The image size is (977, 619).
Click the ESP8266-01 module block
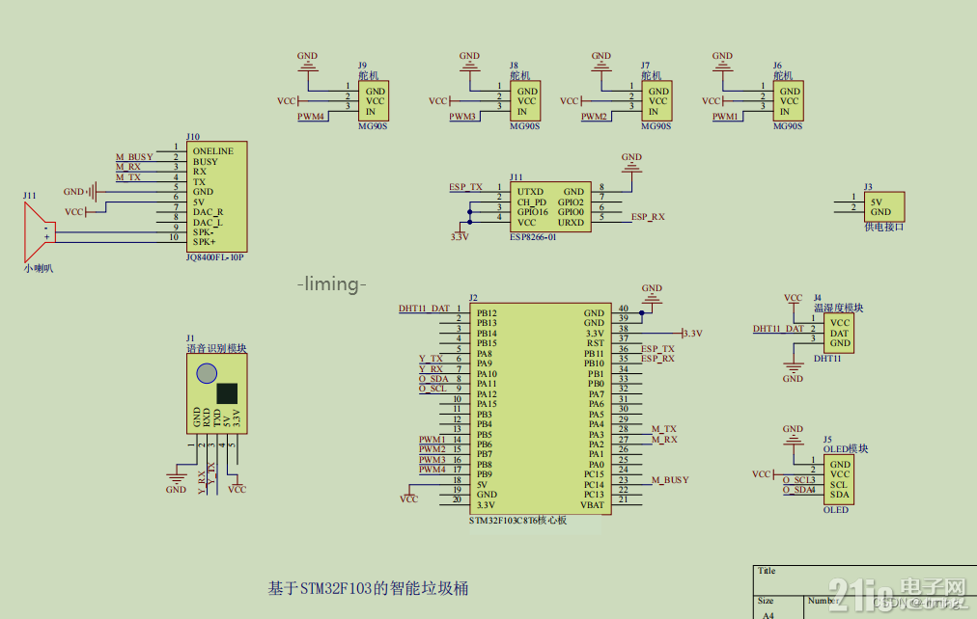[x=550, y=207]
